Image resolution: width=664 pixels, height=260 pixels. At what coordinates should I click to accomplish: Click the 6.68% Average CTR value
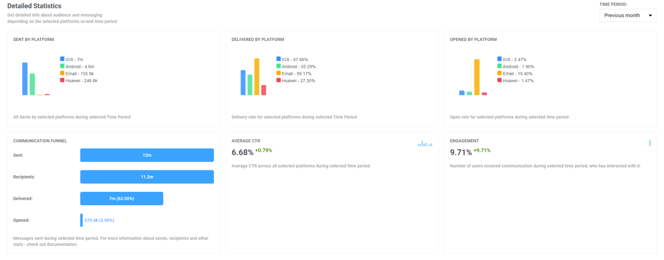(x=242, y=152)
